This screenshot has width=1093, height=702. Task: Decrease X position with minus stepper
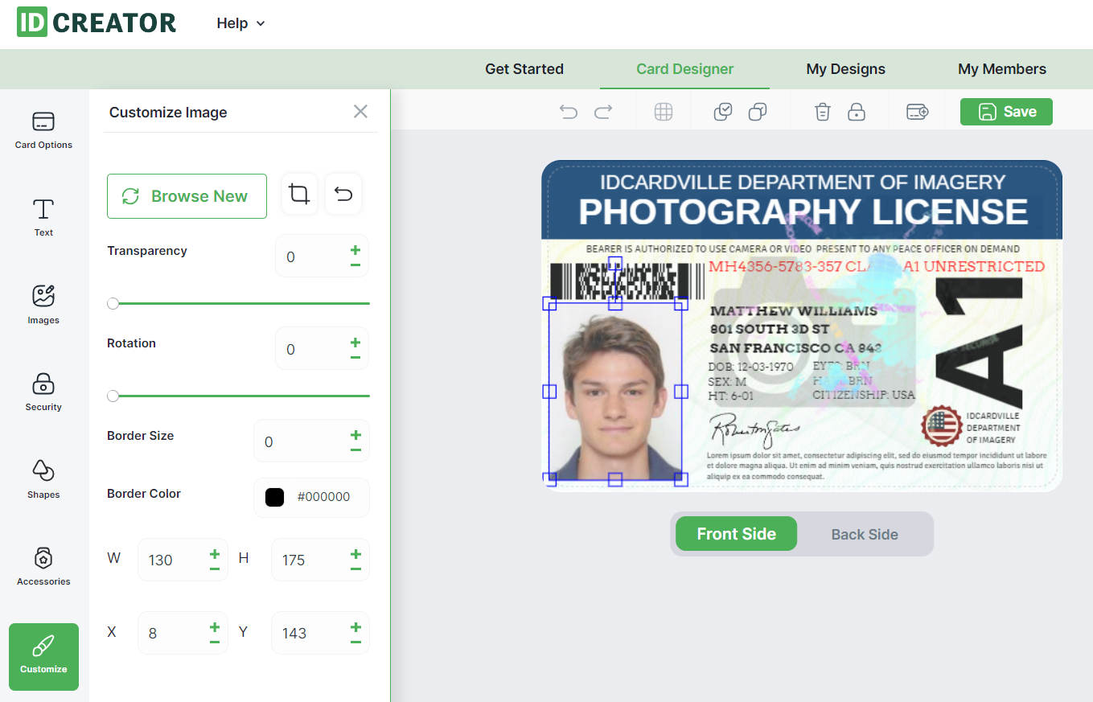click(215, 641)
